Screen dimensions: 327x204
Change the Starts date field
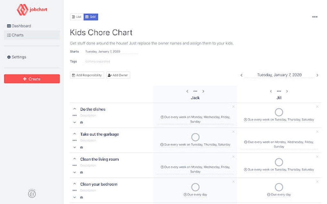click(111, 51)
